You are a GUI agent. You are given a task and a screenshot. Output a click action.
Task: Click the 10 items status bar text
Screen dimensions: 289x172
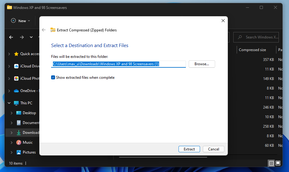pos(16,163)
